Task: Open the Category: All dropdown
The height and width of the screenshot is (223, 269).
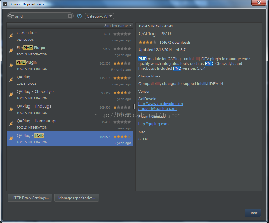Action: coord(99,16)
